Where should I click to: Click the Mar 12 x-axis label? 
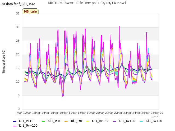(x=22, y=113)
